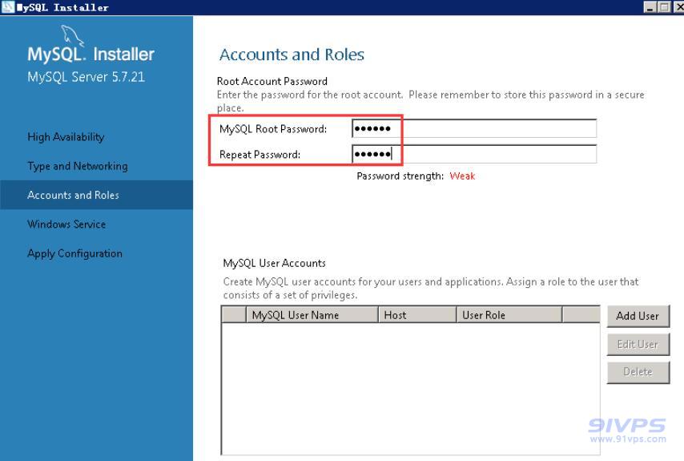Click the MySQL Server 5.7.21 label
Image resolution: width=684 pixels, height=461 pixels.
86,77
